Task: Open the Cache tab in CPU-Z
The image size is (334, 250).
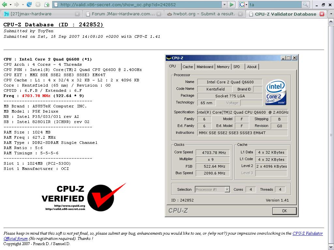Action: click(x=188, y=67)
